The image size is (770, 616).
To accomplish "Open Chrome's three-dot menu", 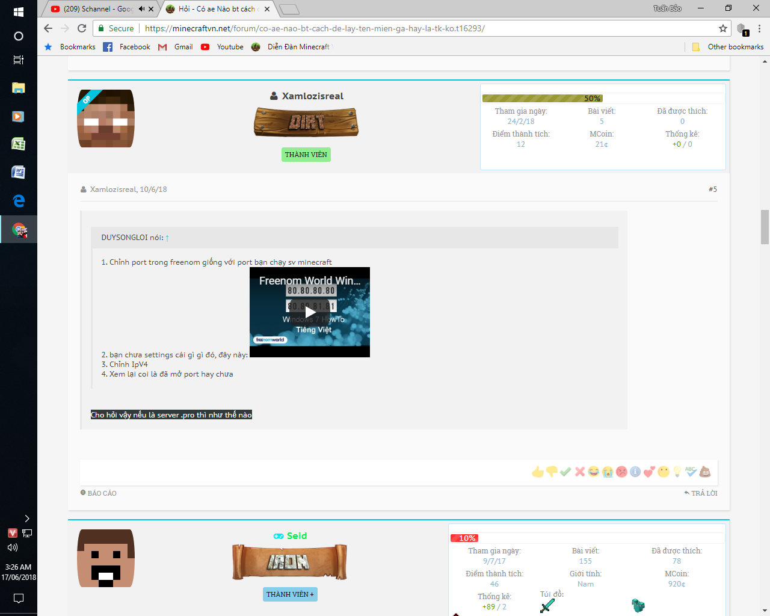I will pos(759,28).
